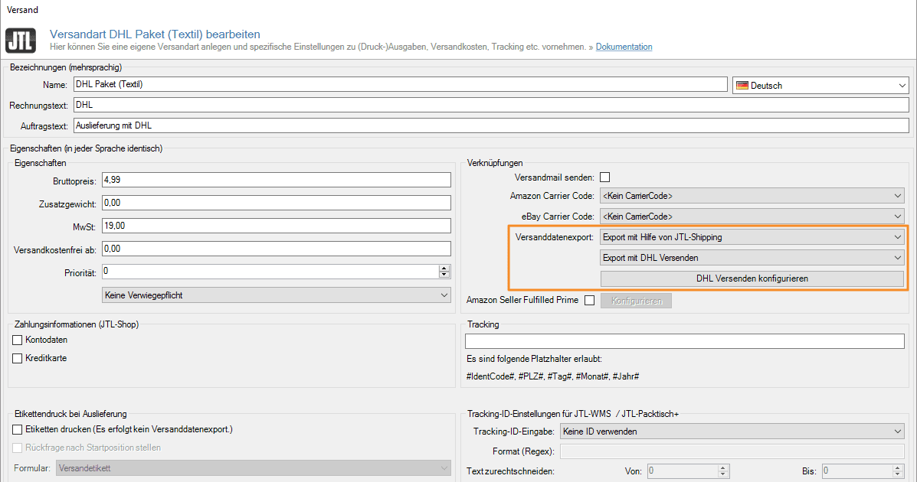Decrease Priorität with the down arrow
Screen dimensions: 917x482
pos(444,275)
